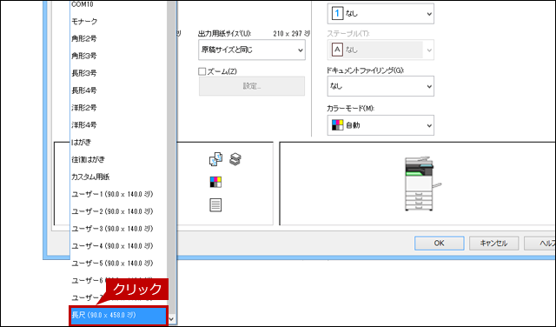This screenshot has height=327, width=556.
Task: Select カスタム用紙 option
Action: point(118,177)
